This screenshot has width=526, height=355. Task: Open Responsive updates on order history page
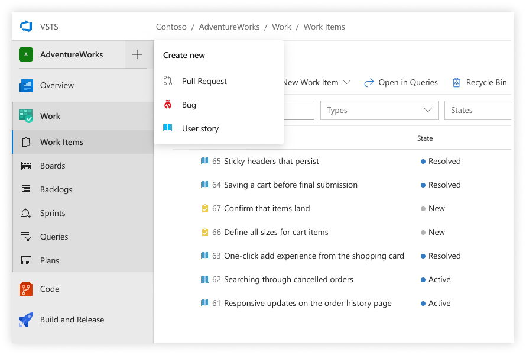point(307,304)
